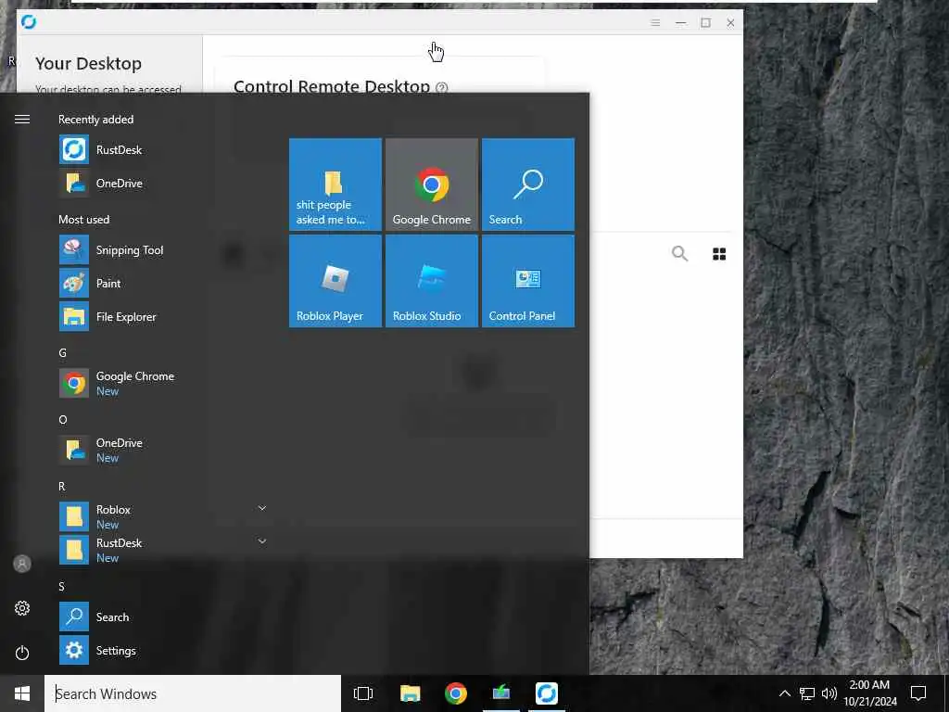949x712 pixels.
Task: Open Paint from Most used list
Action: tap(163, 284)
